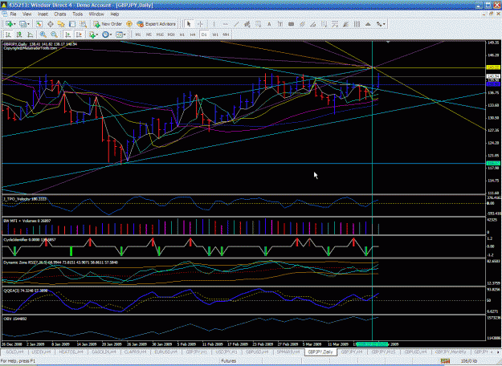Open the View menu
This screenshot has width=502, height=366.
pyautogui.click(x=27, y=14)
